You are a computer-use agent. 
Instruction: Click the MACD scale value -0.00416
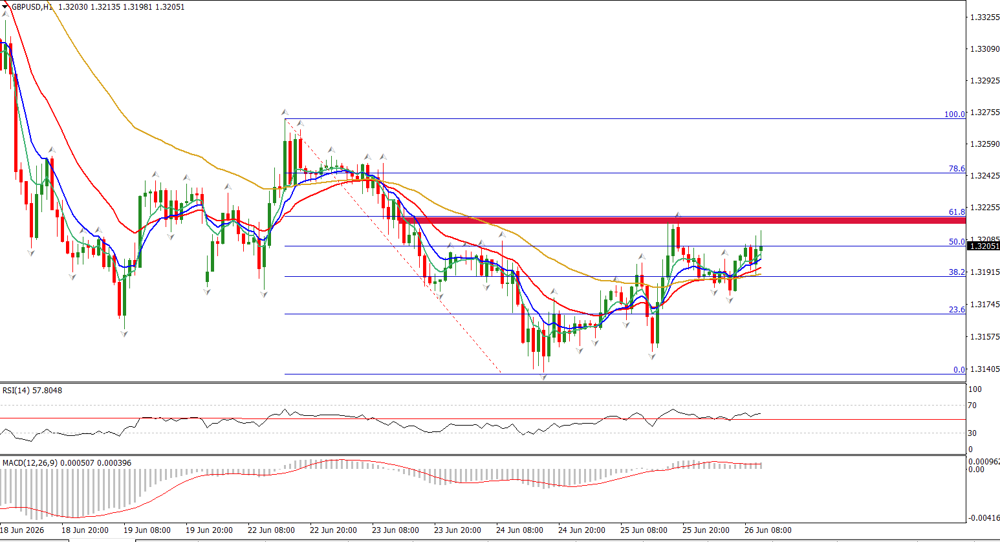(x=984, y=518)
